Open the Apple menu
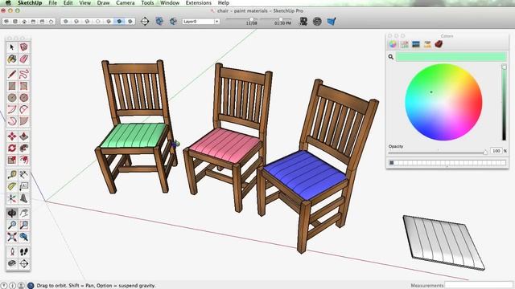 pos(8,3)
